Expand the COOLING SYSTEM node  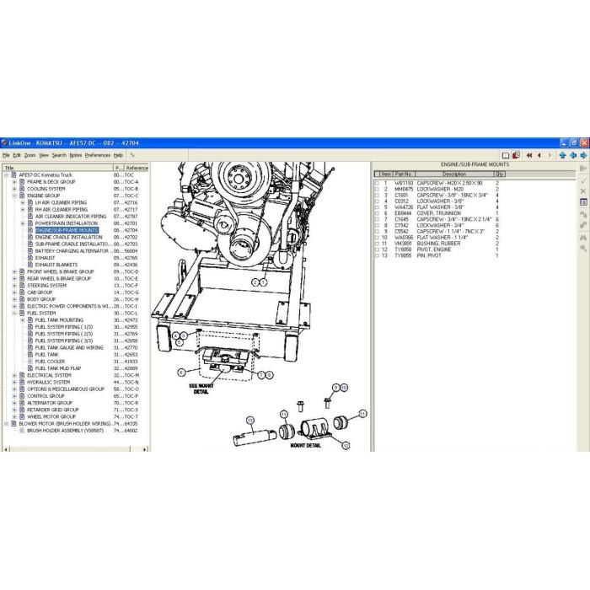coord(14,189)
